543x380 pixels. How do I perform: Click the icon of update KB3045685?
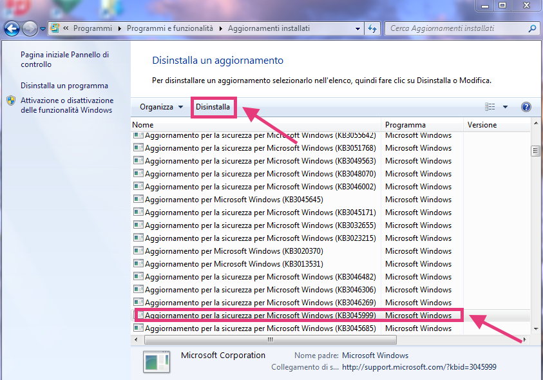tap(138, 328)
